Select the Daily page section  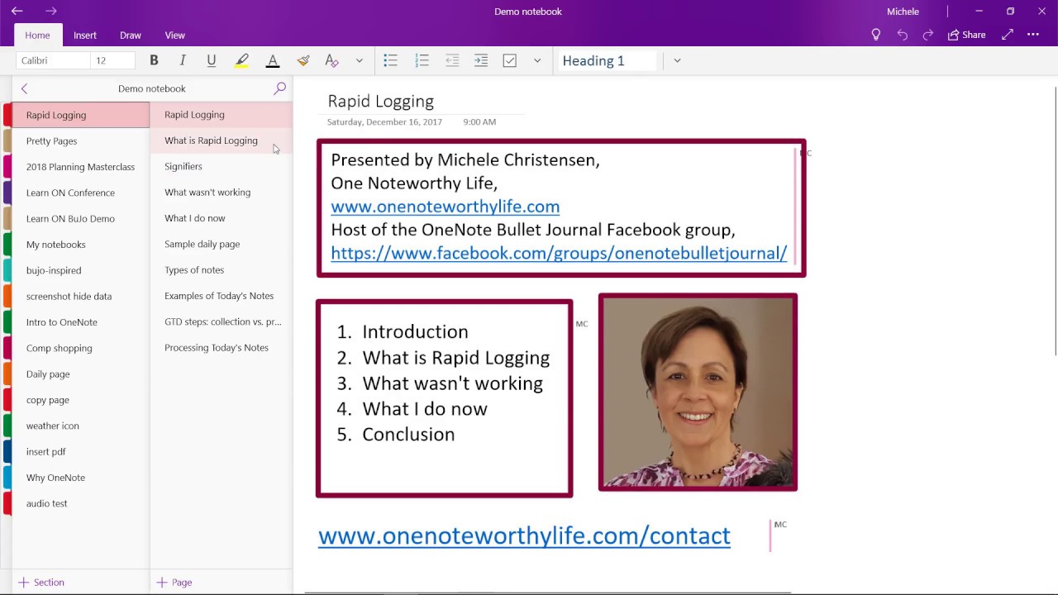pyautogui.click(x=81, y=374)
